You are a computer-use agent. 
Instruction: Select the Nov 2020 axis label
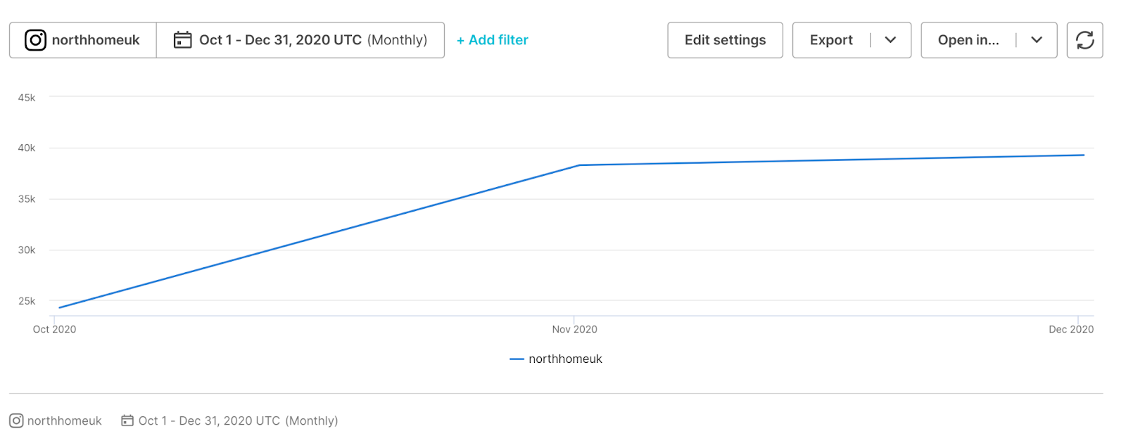[x=574, y=329]
